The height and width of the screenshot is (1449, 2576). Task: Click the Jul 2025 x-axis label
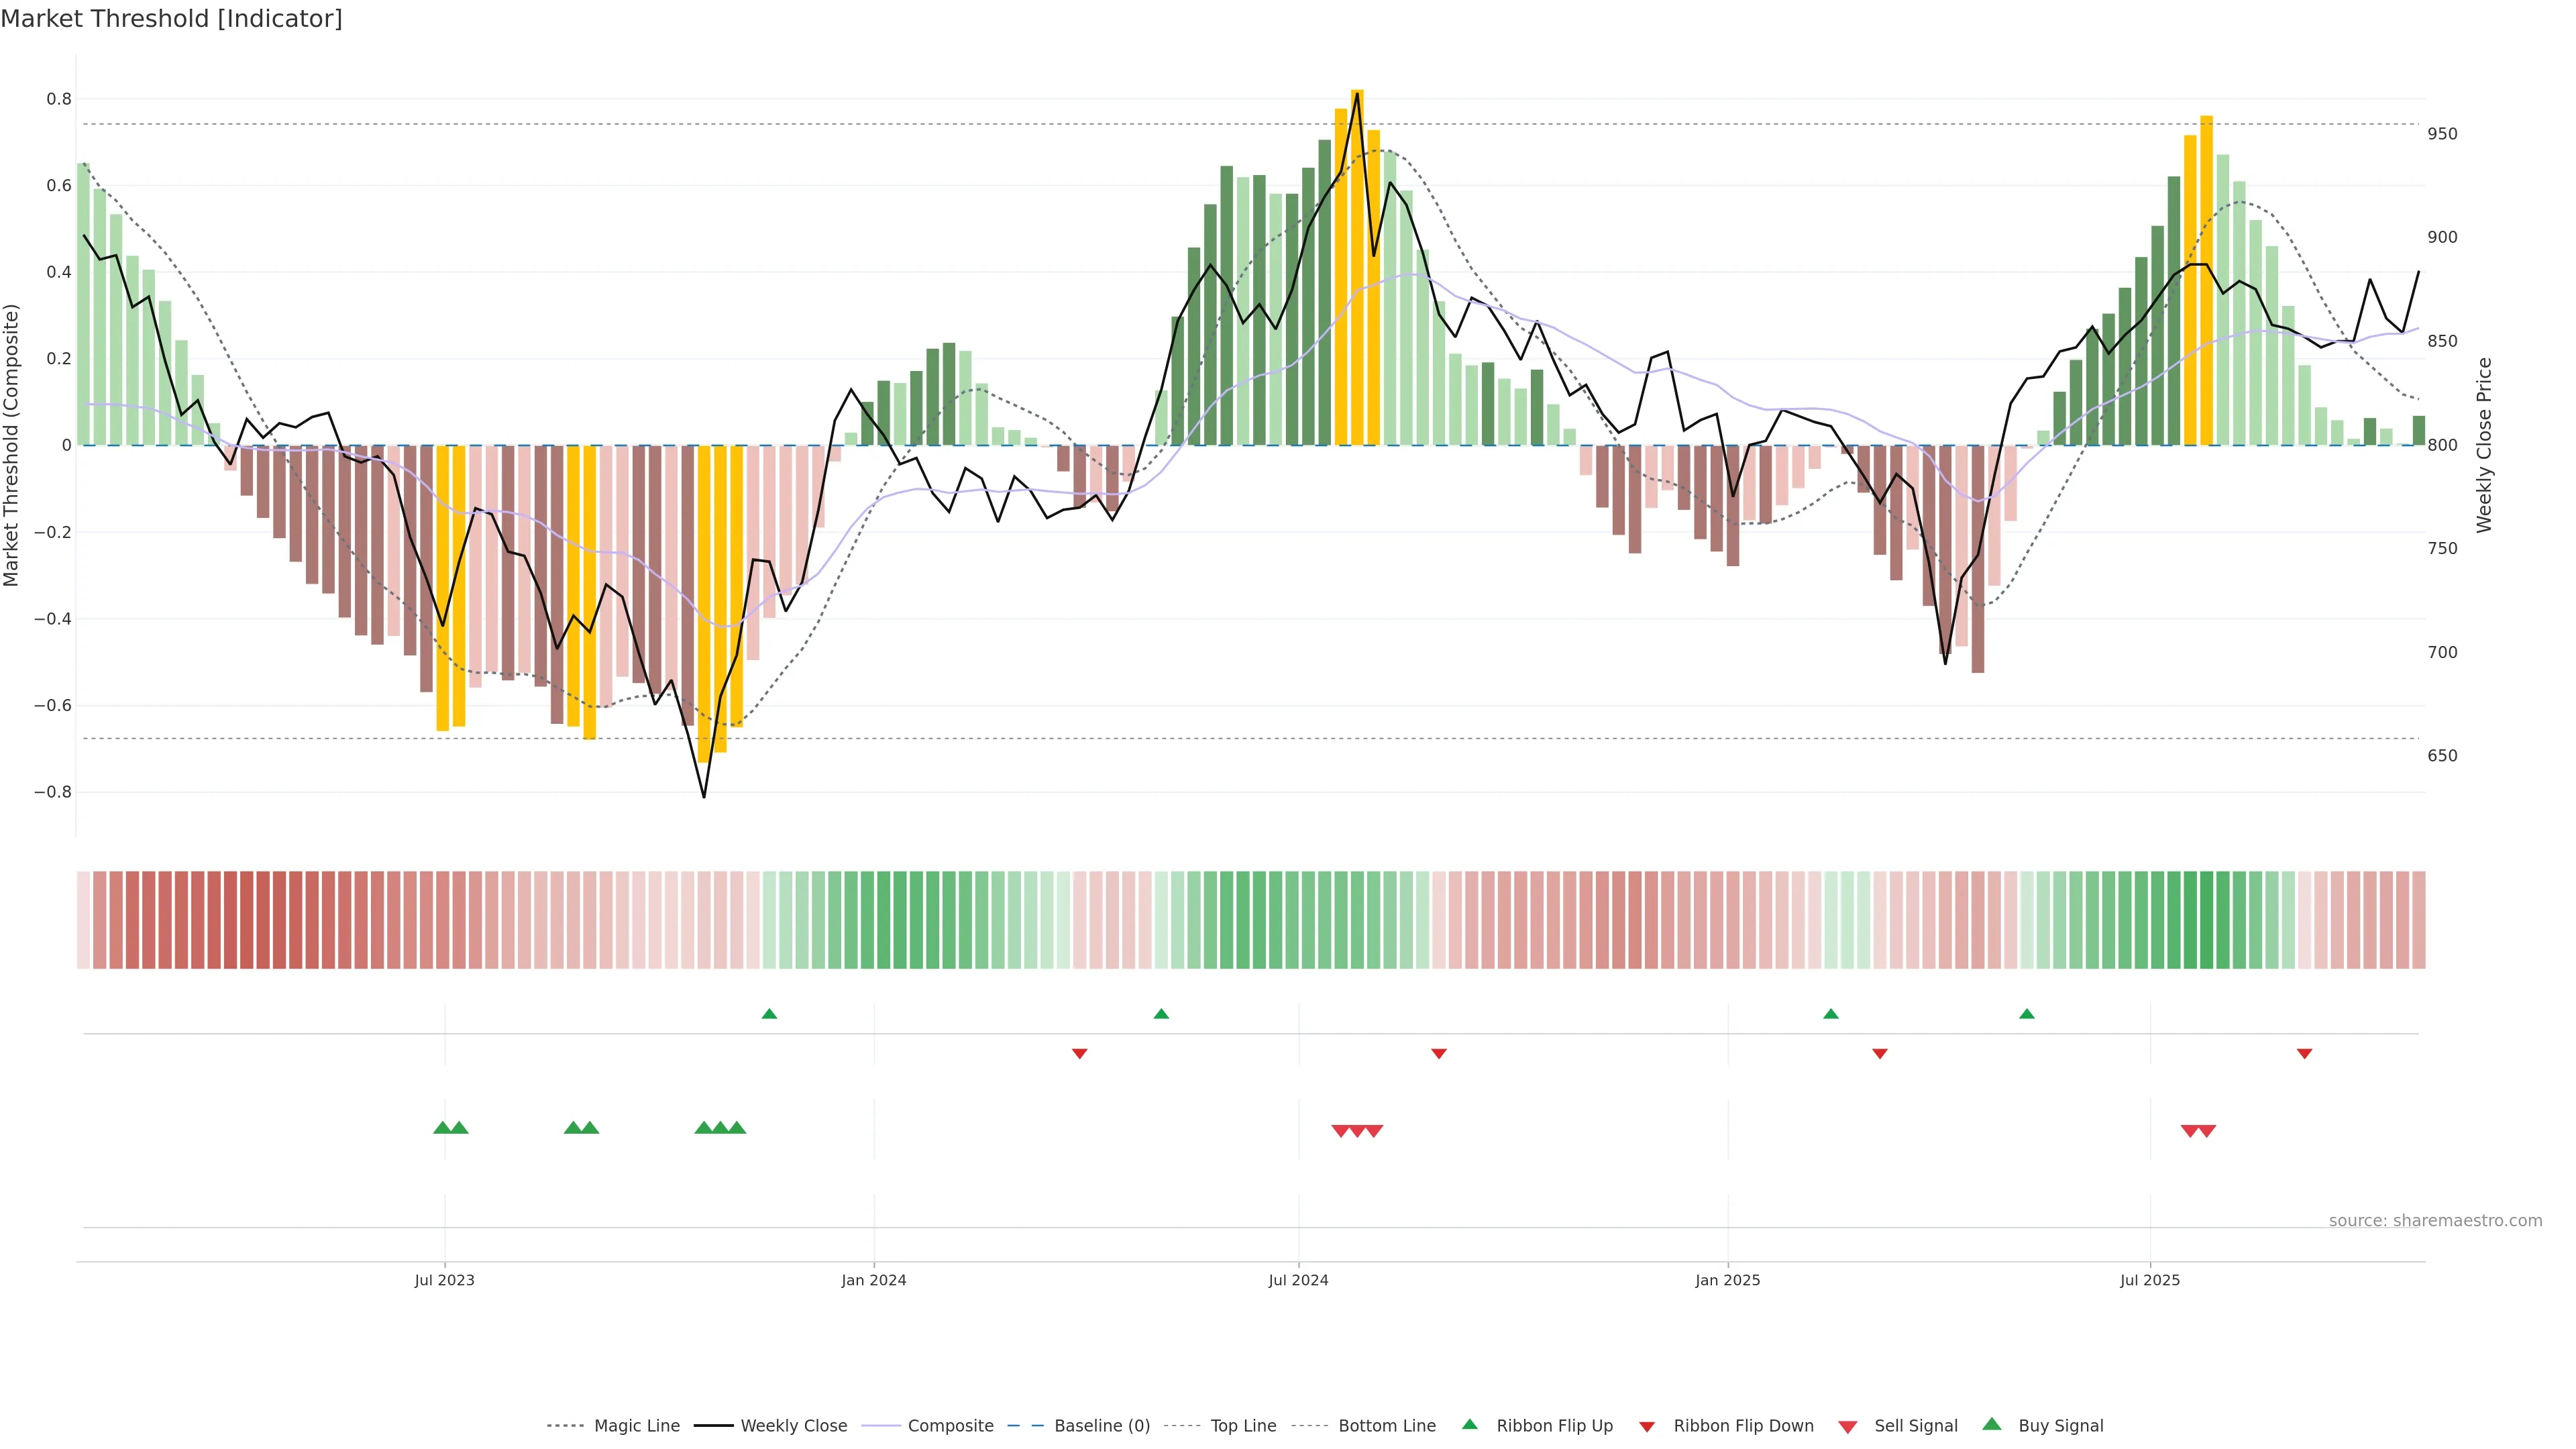click(x=2149, y=1280)
